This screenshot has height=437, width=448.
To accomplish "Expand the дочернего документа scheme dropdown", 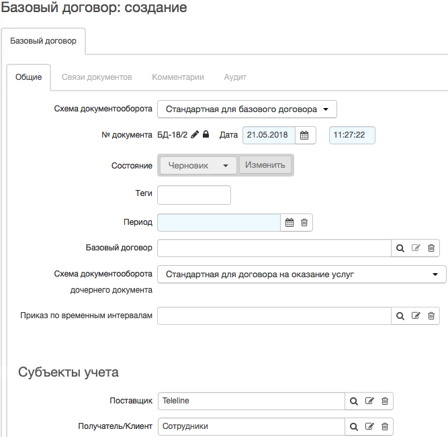I will pos(302,275).
